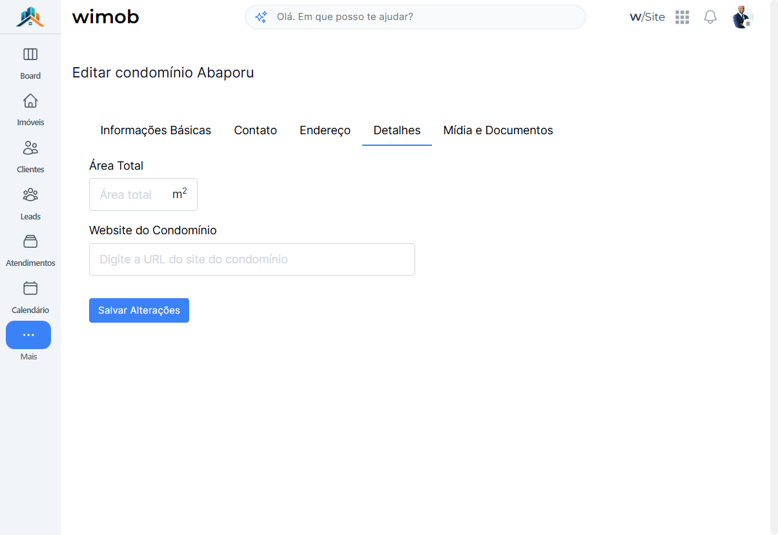The height and width of the screenshot is (535, 778).
Task: Click the sparkle AI assistant icon
Action: 261,17
